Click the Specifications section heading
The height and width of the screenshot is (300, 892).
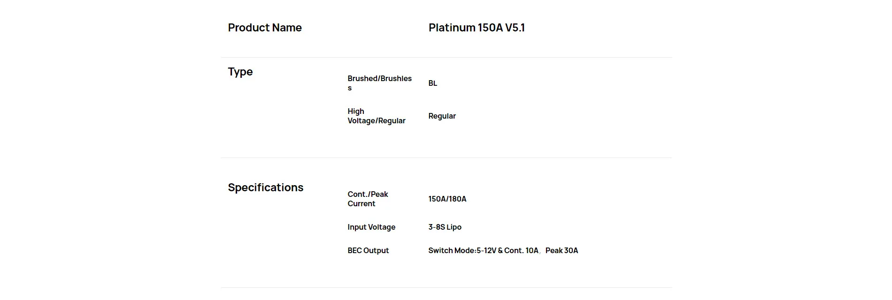[266, 187]
